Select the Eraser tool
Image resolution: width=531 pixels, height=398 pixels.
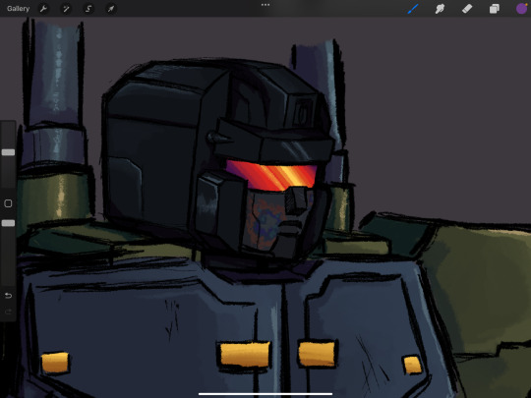[x=467, y=9]
